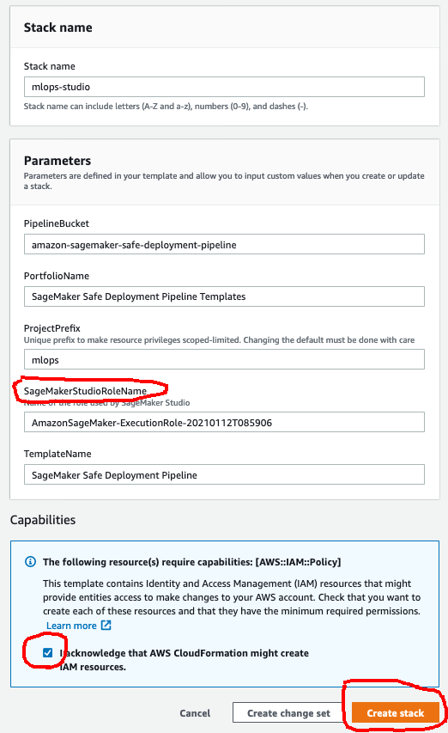Click into the PipelineBucket input field
Screen dimensions: 448x733
(224, 245)
